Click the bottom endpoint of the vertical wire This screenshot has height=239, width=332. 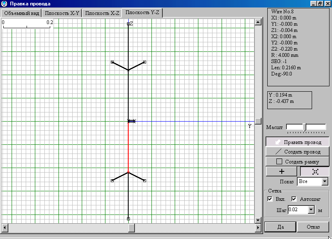click(x=128, y=219)
